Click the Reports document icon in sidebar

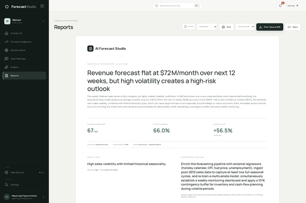pos(6,76)
